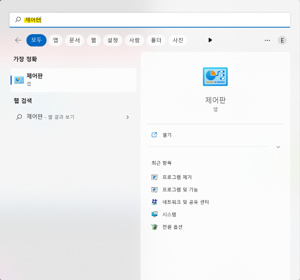Click the large 제어판 icon in preview pane
This screenshot has width=300, height=280.
point(215,77)
